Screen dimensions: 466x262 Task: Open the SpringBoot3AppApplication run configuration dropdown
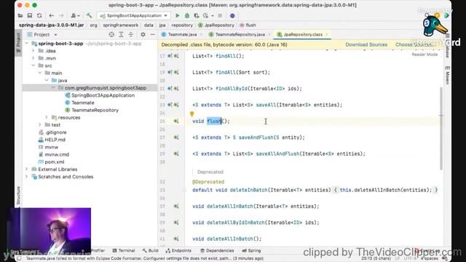[134, 15]
